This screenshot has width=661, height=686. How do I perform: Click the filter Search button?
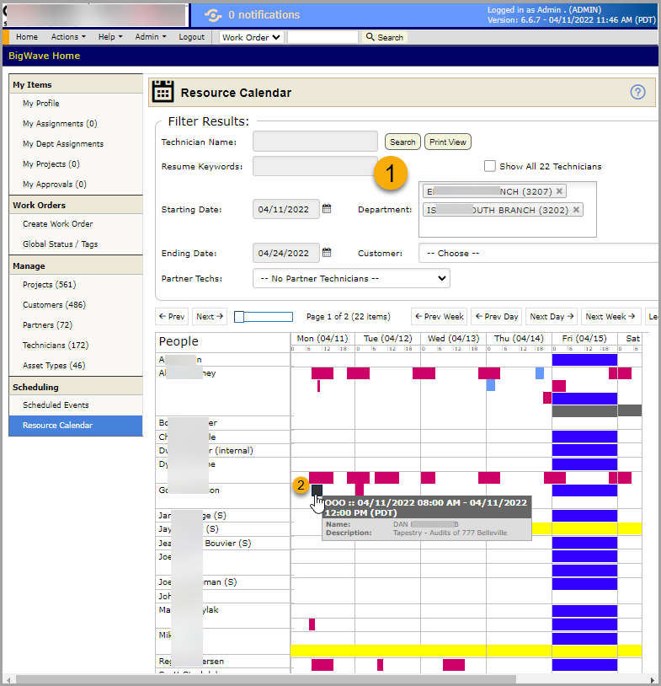pos(402,142)
